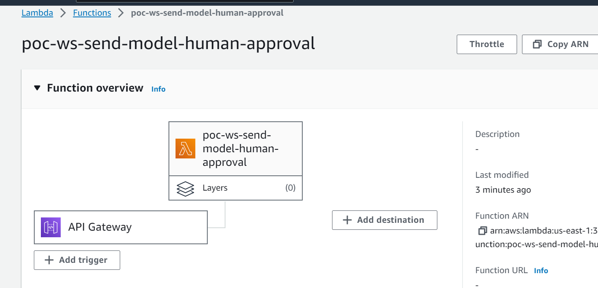
Task: Click the plus icon on Add trigger
Action: coord(48,260)
